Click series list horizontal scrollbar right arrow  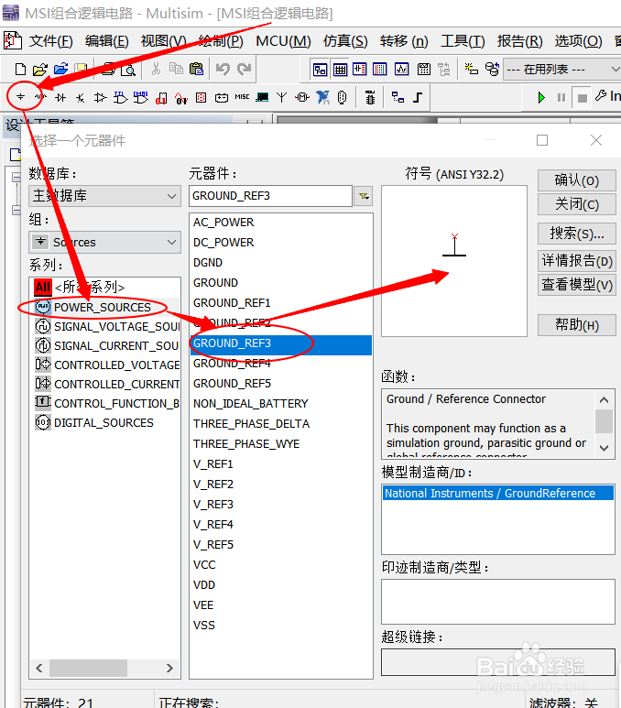(169, 668)
